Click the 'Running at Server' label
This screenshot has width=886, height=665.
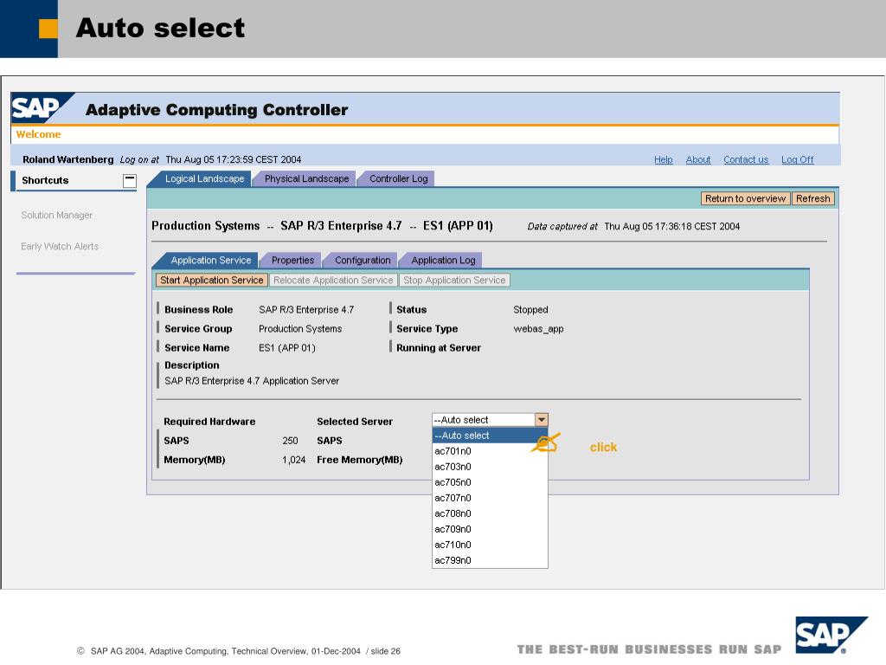pos(439,348)
